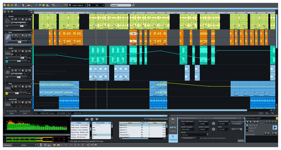Select Deep House - Going Deep style
Screen dimensions: 281x150
tap(80, 125)
